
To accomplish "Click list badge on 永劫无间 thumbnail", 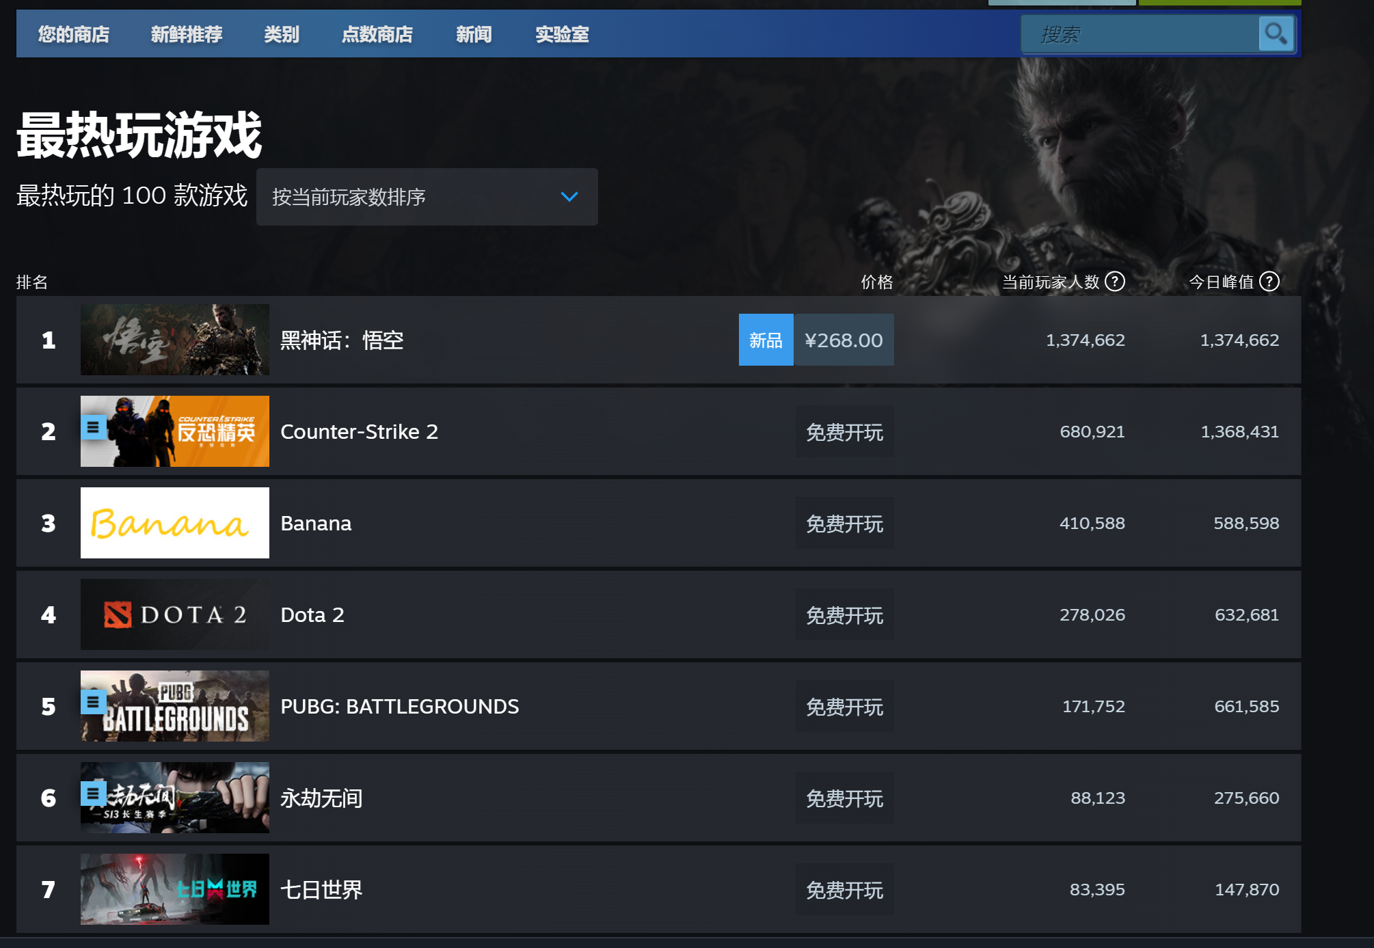I will click(x=93, y=794).
